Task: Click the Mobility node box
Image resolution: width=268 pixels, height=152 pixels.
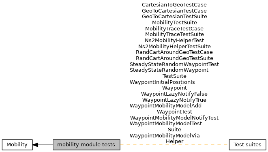Action: (17, 145)
